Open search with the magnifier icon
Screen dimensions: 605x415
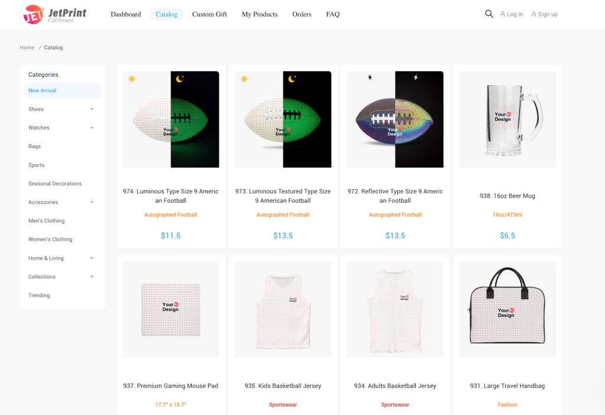[489, 14]
